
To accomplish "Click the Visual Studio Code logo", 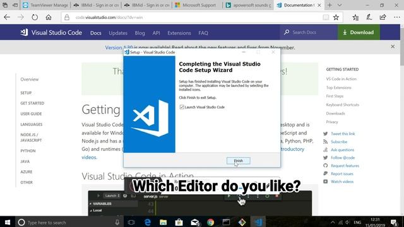I will (x=51, y=32).
